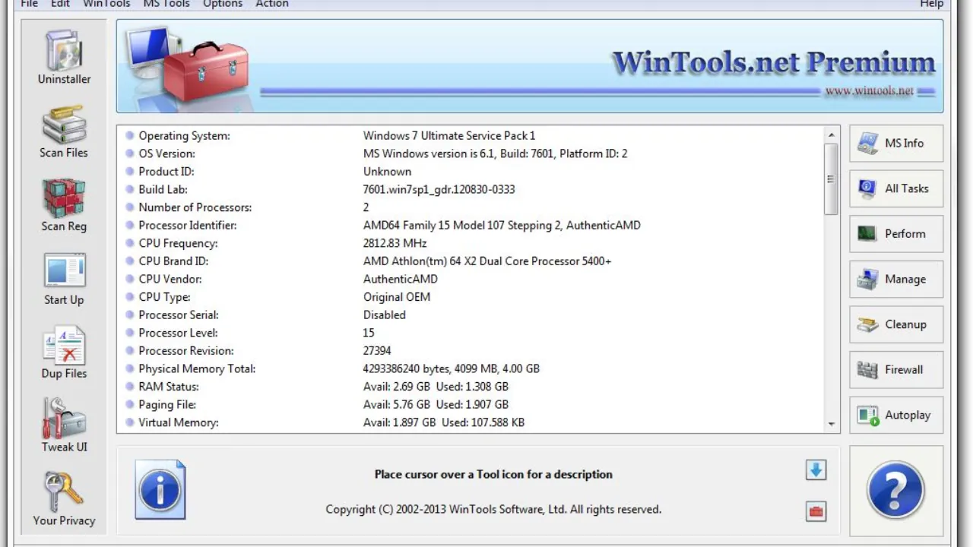Image resolution: width=973 pixels, height=547 pixels.
Task: Click the AMD Athlon 64 X2 processor value
Action: [x=487, y=261]
